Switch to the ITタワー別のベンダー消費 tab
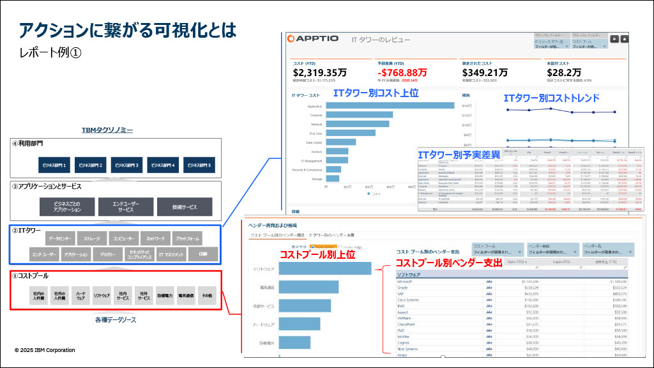 point(331,236)
